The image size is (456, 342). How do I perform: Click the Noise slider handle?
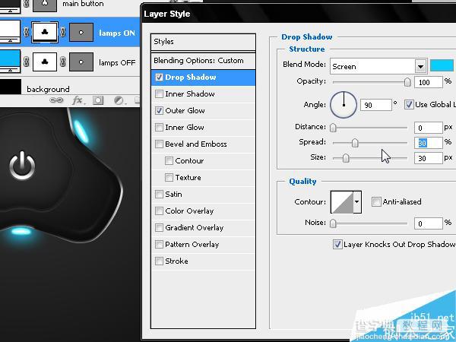coord(333,223)
